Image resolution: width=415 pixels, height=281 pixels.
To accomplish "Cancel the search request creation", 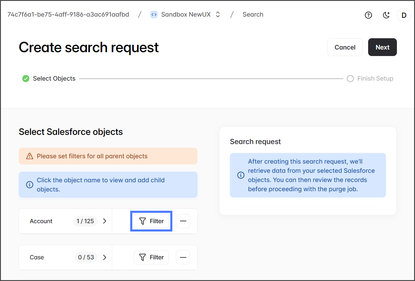I will (345, 47).
